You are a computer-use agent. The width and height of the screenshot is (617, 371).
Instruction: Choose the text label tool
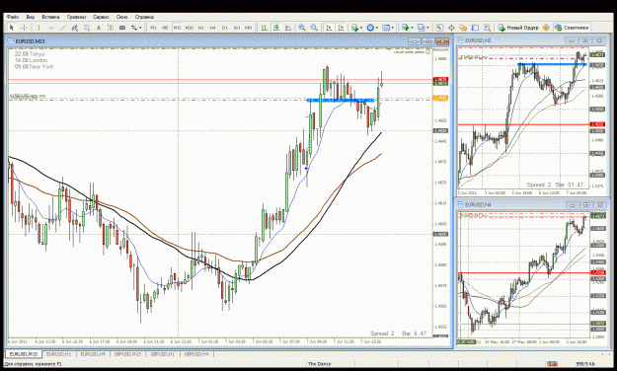click(111, 28)
